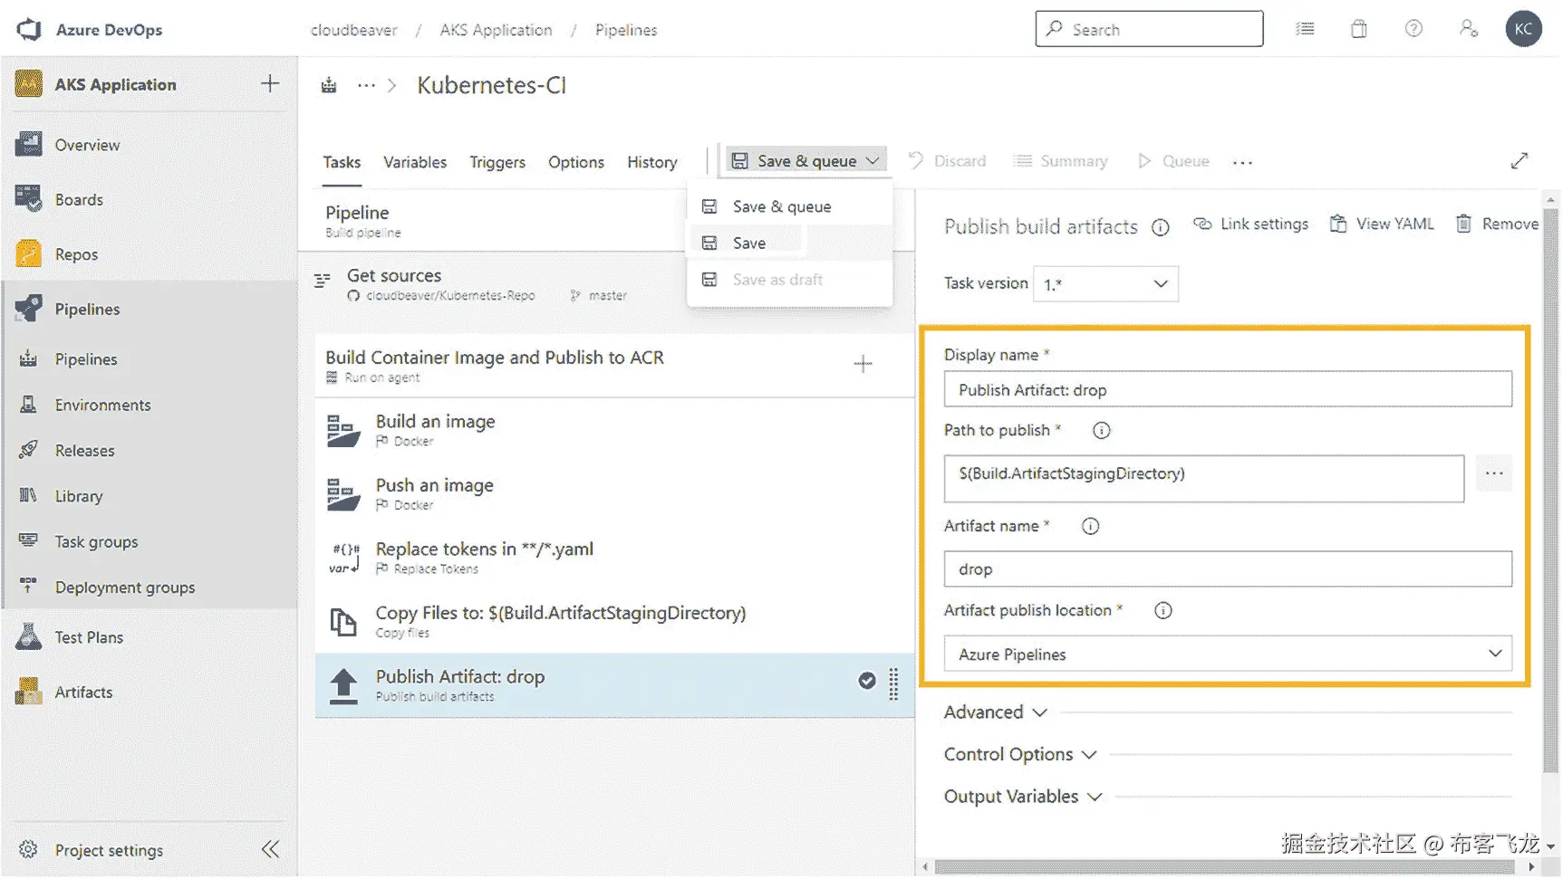
Task: Open Artifact publish location dropdown
Action: click(x=1227, y=654)
